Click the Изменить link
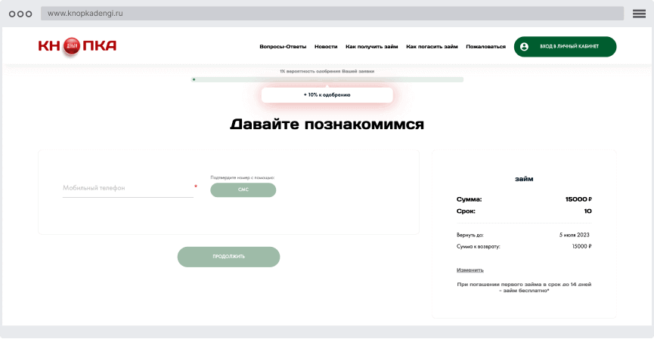The width and height of the screenshot is (654, 339). [470, 270]
